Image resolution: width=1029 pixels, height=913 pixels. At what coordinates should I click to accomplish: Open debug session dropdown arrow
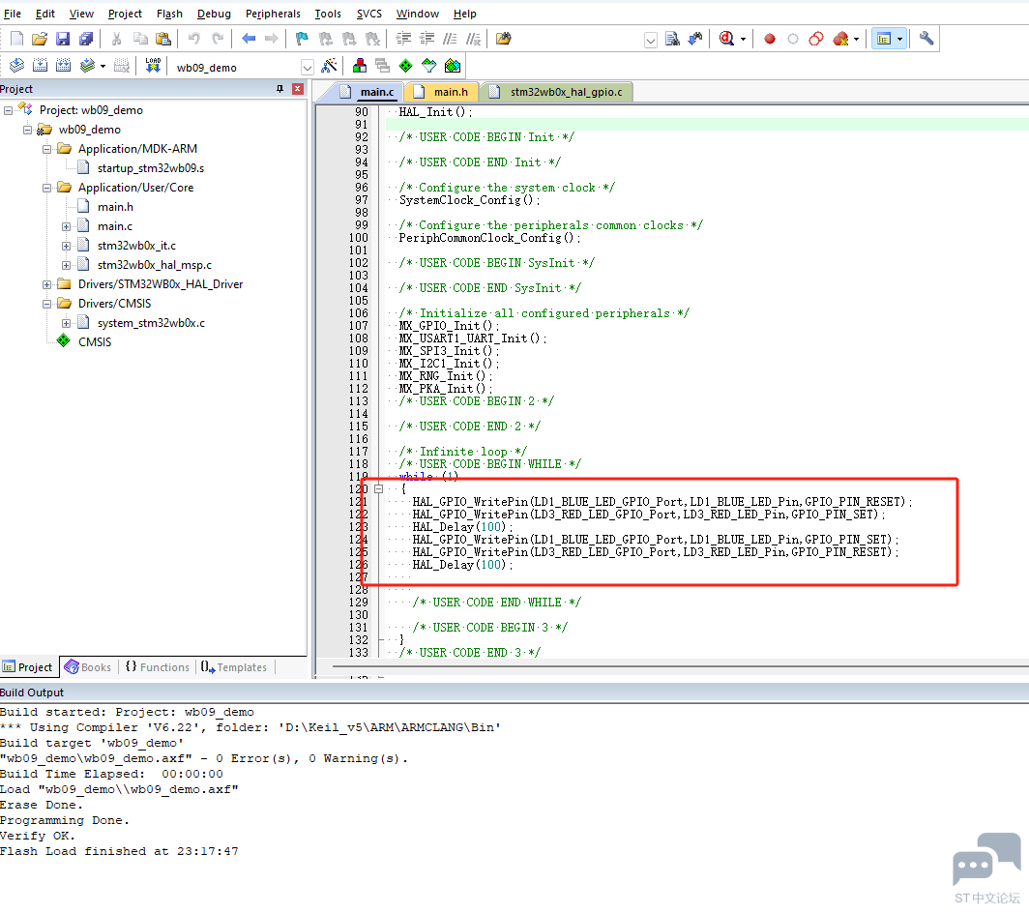pos(743,40)
